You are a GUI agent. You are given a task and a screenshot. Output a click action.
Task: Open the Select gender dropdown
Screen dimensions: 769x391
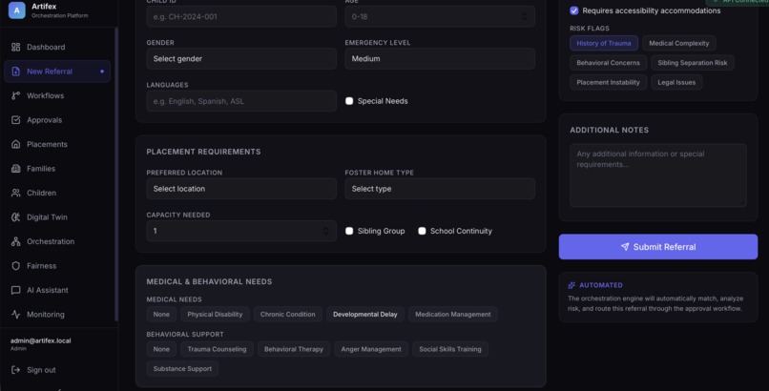pyautogui.click(x=241, y=59)
